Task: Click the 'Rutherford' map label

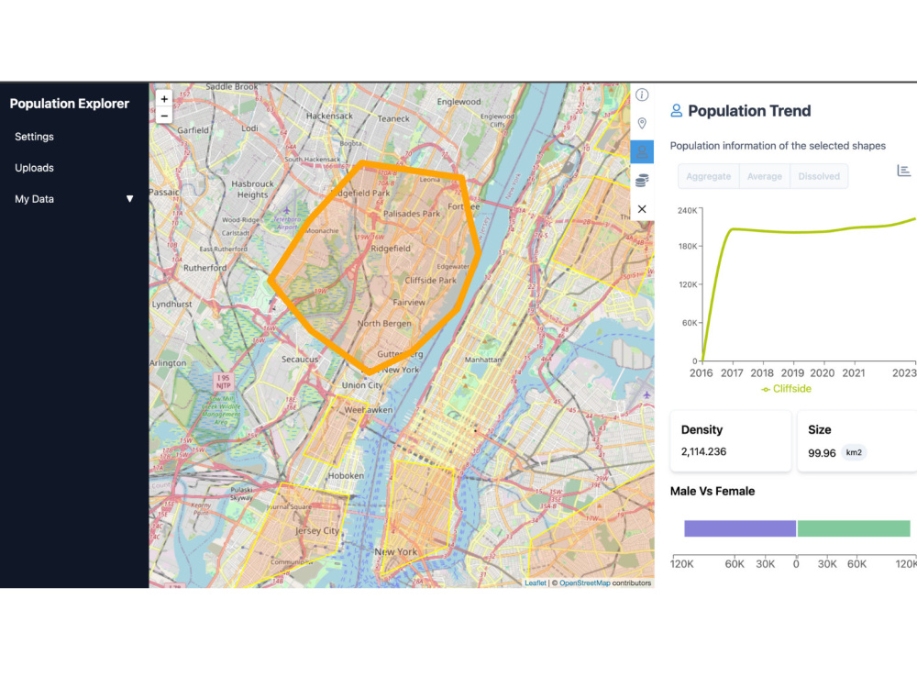Action: tap(204, 268)
